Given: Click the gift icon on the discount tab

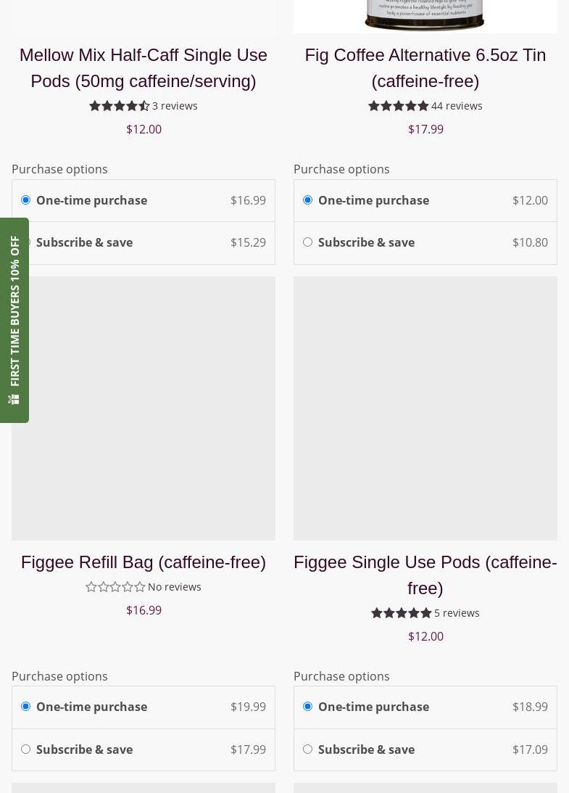Looking at the screenshot, I should pos(14,399).
